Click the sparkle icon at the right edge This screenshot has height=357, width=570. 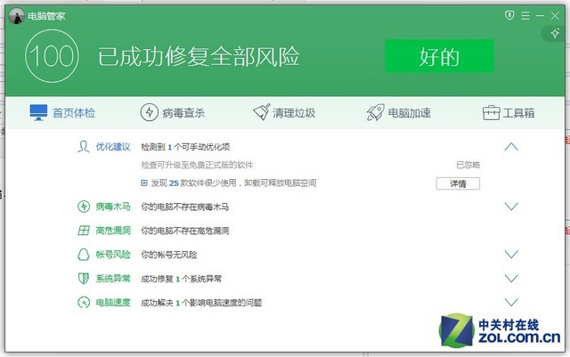point(555,33)
